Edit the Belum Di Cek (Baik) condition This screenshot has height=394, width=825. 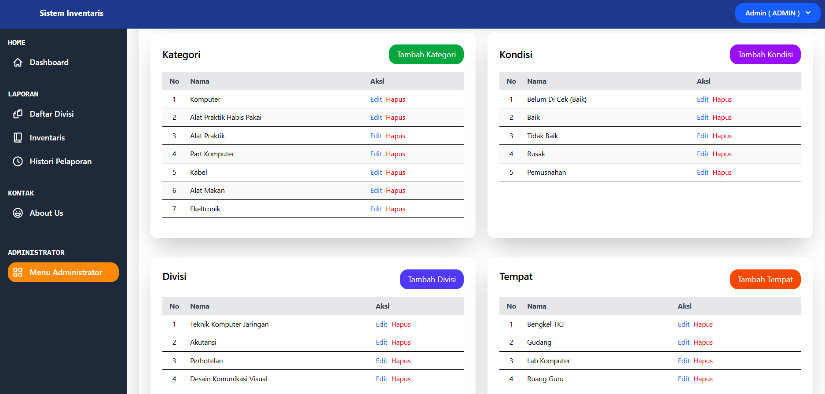pyautogui.click(x=703, y=99)
